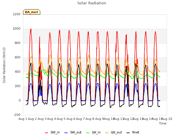Click the Aug 6 x-axis label
This screenshot has width=184, height=138.
[71, 119]
